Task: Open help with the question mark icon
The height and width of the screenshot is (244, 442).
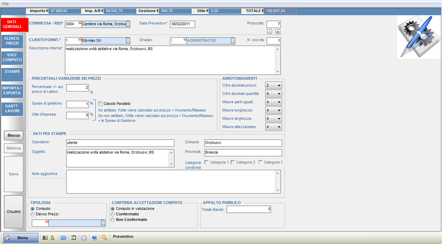Action: pyautogui.click(x=94, y=238)
